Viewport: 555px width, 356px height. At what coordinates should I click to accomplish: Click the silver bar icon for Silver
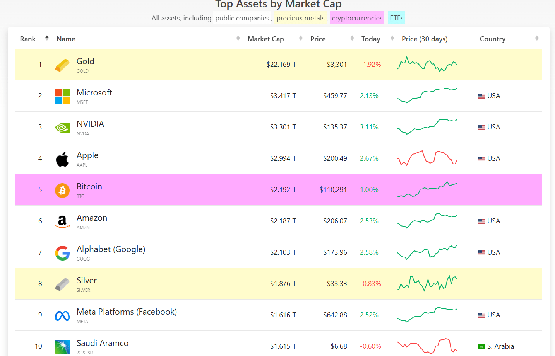[62, 284]
